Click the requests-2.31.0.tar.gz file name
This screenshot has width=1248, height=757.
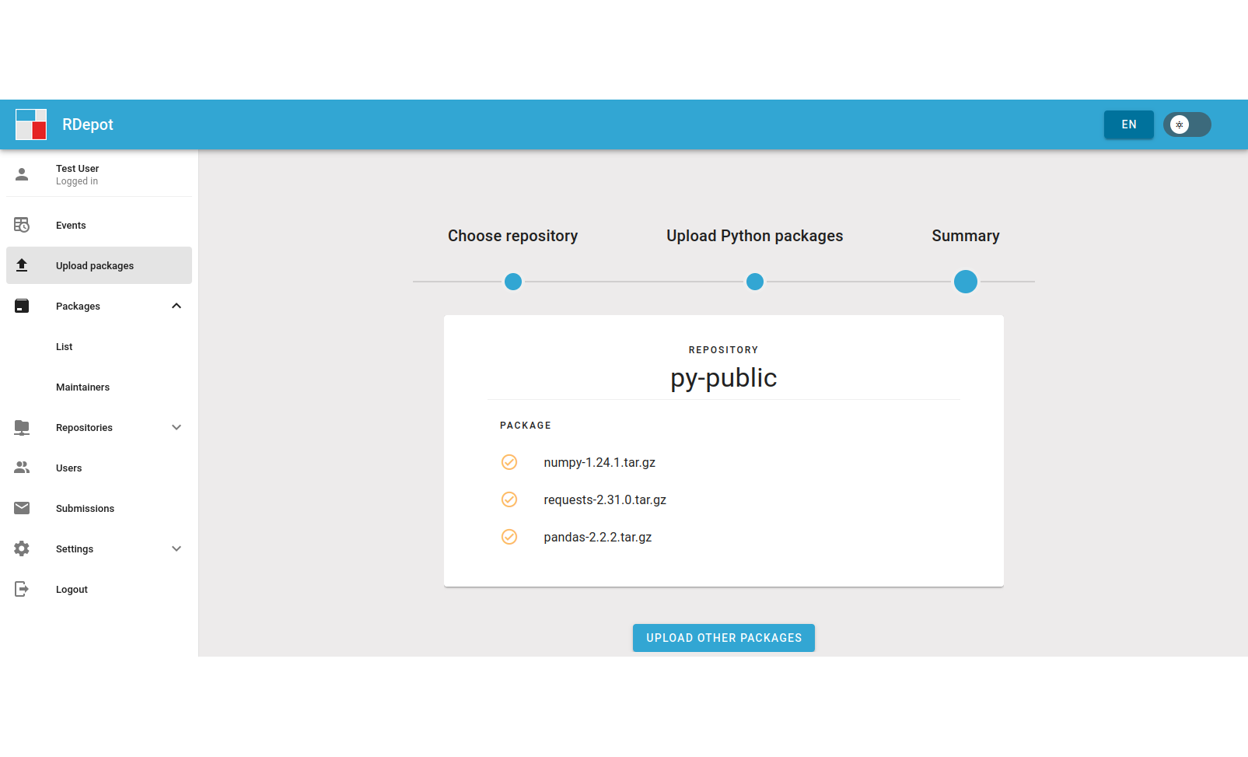(605, 499)
